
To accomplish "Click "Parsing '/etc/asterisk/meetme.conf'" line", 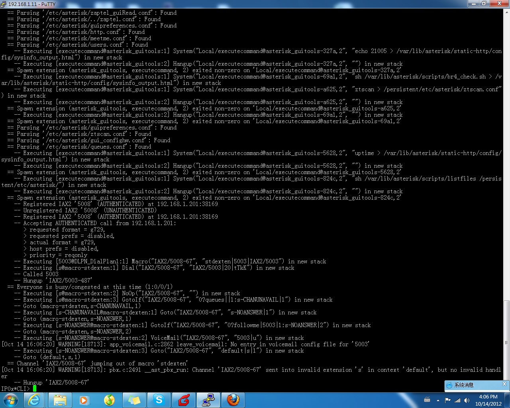I will (79, 38).
